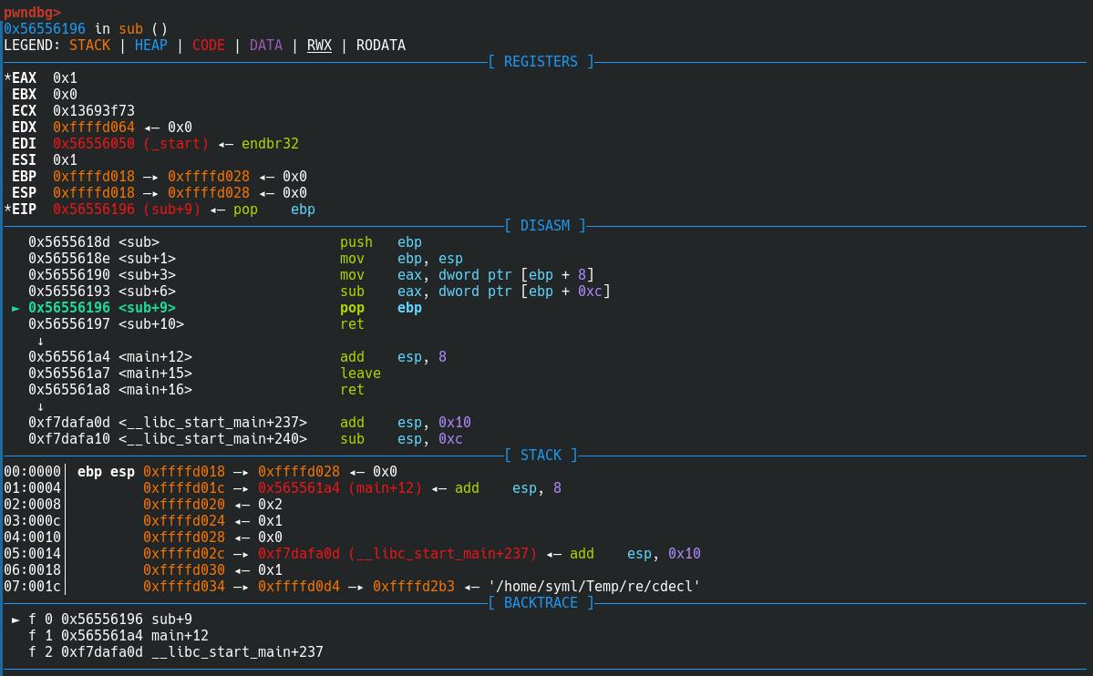Click the current frame arrow beside f 0
This screenshot has width=1093, height=676.
[x=15, y=620]
